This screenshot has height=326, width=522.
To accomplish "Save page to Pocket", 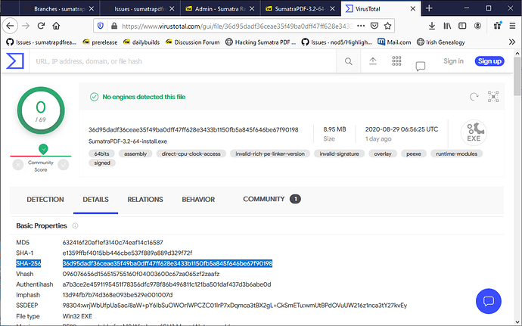I will 374,26.
